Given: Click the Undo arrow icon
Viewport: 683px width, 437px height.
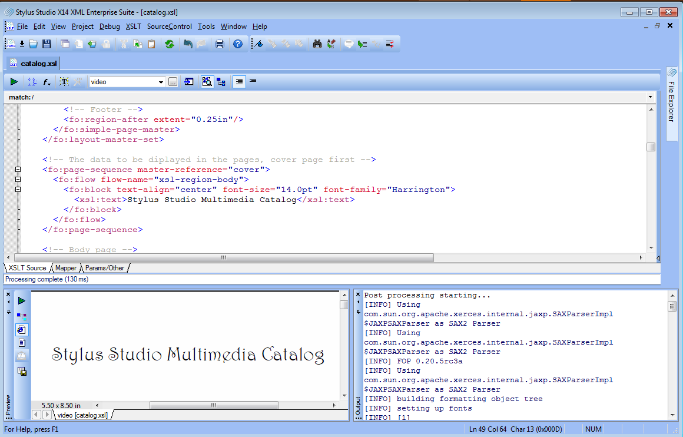Looking at the screenshot, I should click(188, 44).
